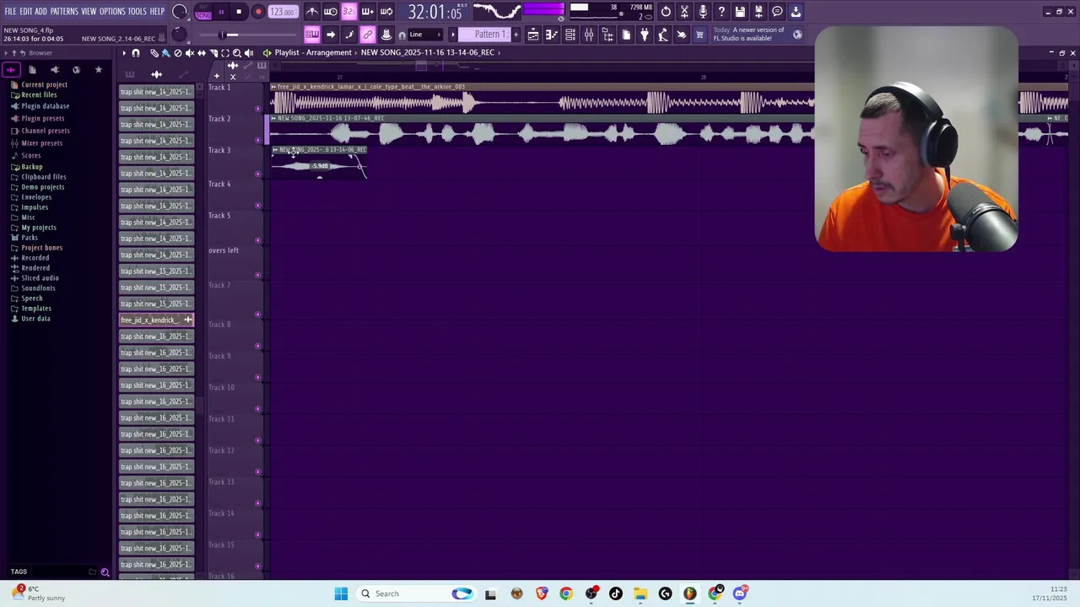Select the playlist draw pencil tool

tap(154, 53)
